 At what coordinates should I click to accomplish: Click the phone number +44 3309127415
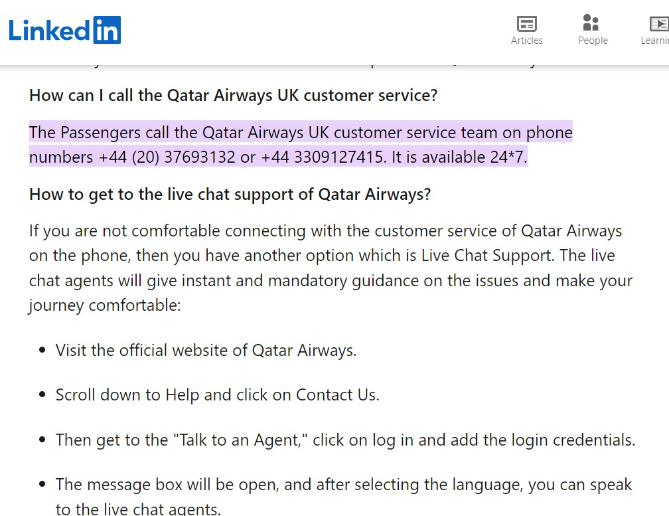coord(323,157)
